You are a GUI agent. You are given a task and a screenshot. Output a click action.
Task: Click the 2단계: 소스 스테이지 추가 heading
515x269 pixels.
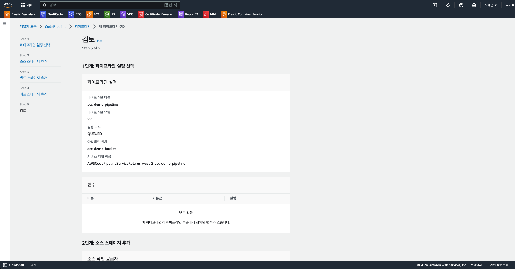tap(106, 243)
